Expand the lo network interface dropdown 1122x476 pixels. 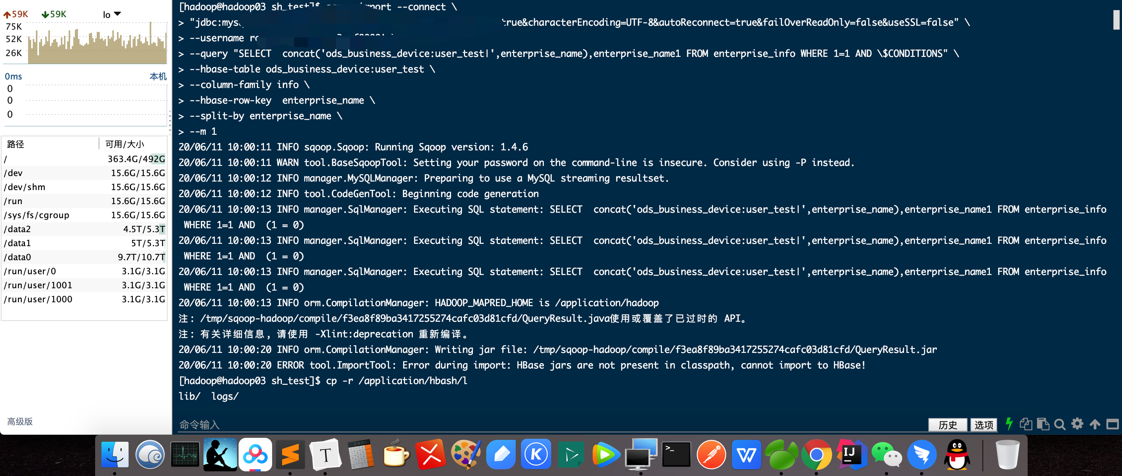pos(112,14)
